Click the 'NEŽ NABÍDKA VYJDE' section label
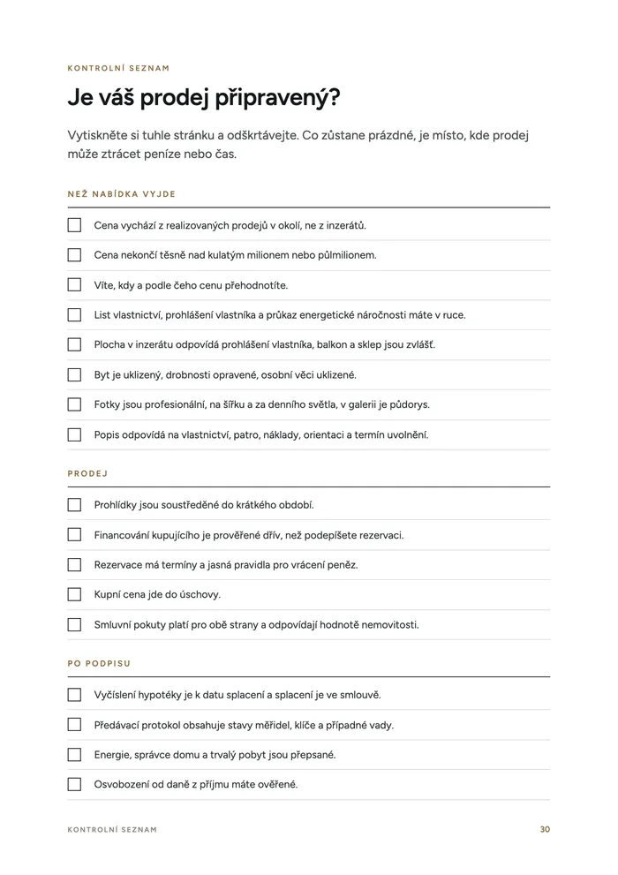The width and height of the screenshot is (618, 875). [x=122, y=194]
